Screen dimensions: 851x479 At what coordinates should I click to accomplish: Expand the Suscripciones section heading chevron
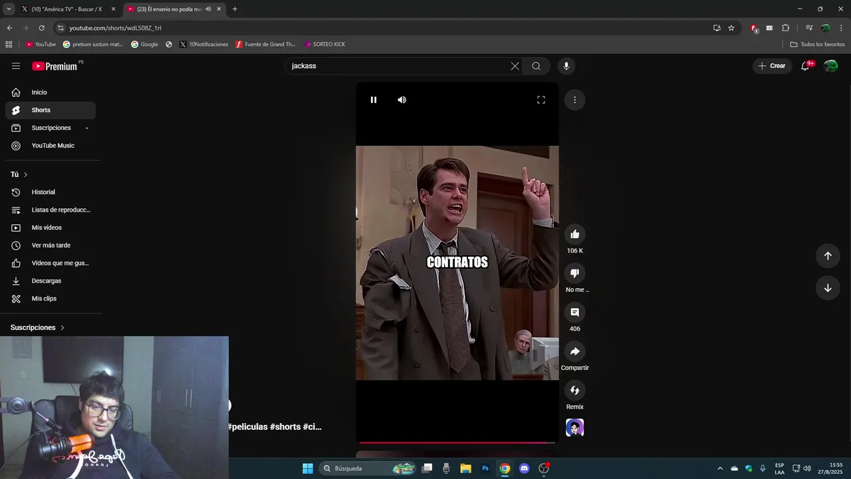(62, 328)
